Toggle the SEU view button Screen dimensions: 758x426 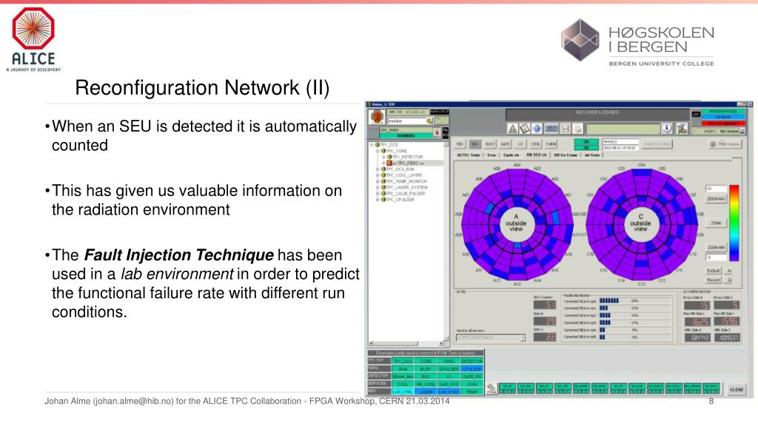(474, 144)
